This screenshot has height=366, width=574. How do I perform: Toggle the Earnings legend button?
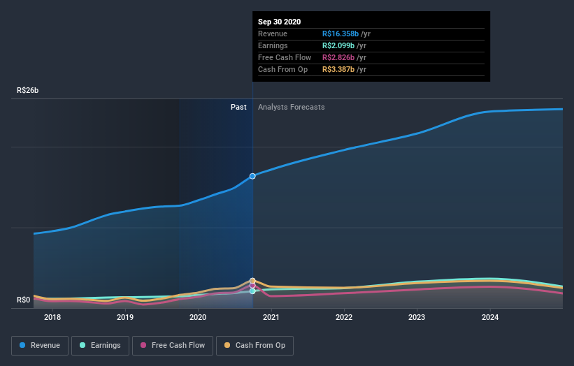[x=100, y=346]
